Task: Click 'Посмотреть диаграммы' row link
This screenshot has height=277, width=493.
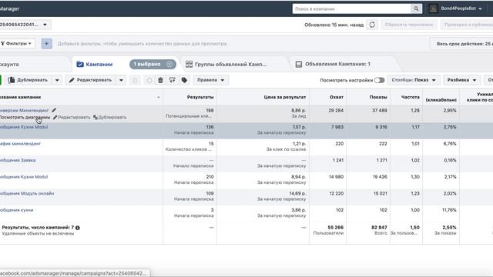Action: coord(25,117)
